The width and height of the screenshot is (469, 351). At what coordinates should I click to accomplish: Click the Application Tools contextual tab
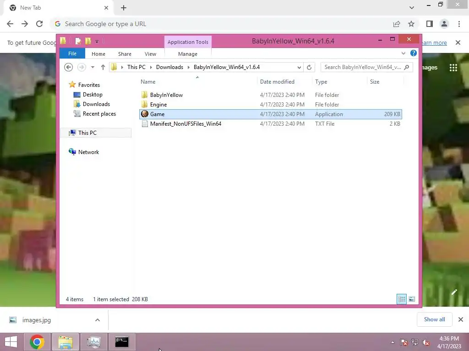coord(188,42)
